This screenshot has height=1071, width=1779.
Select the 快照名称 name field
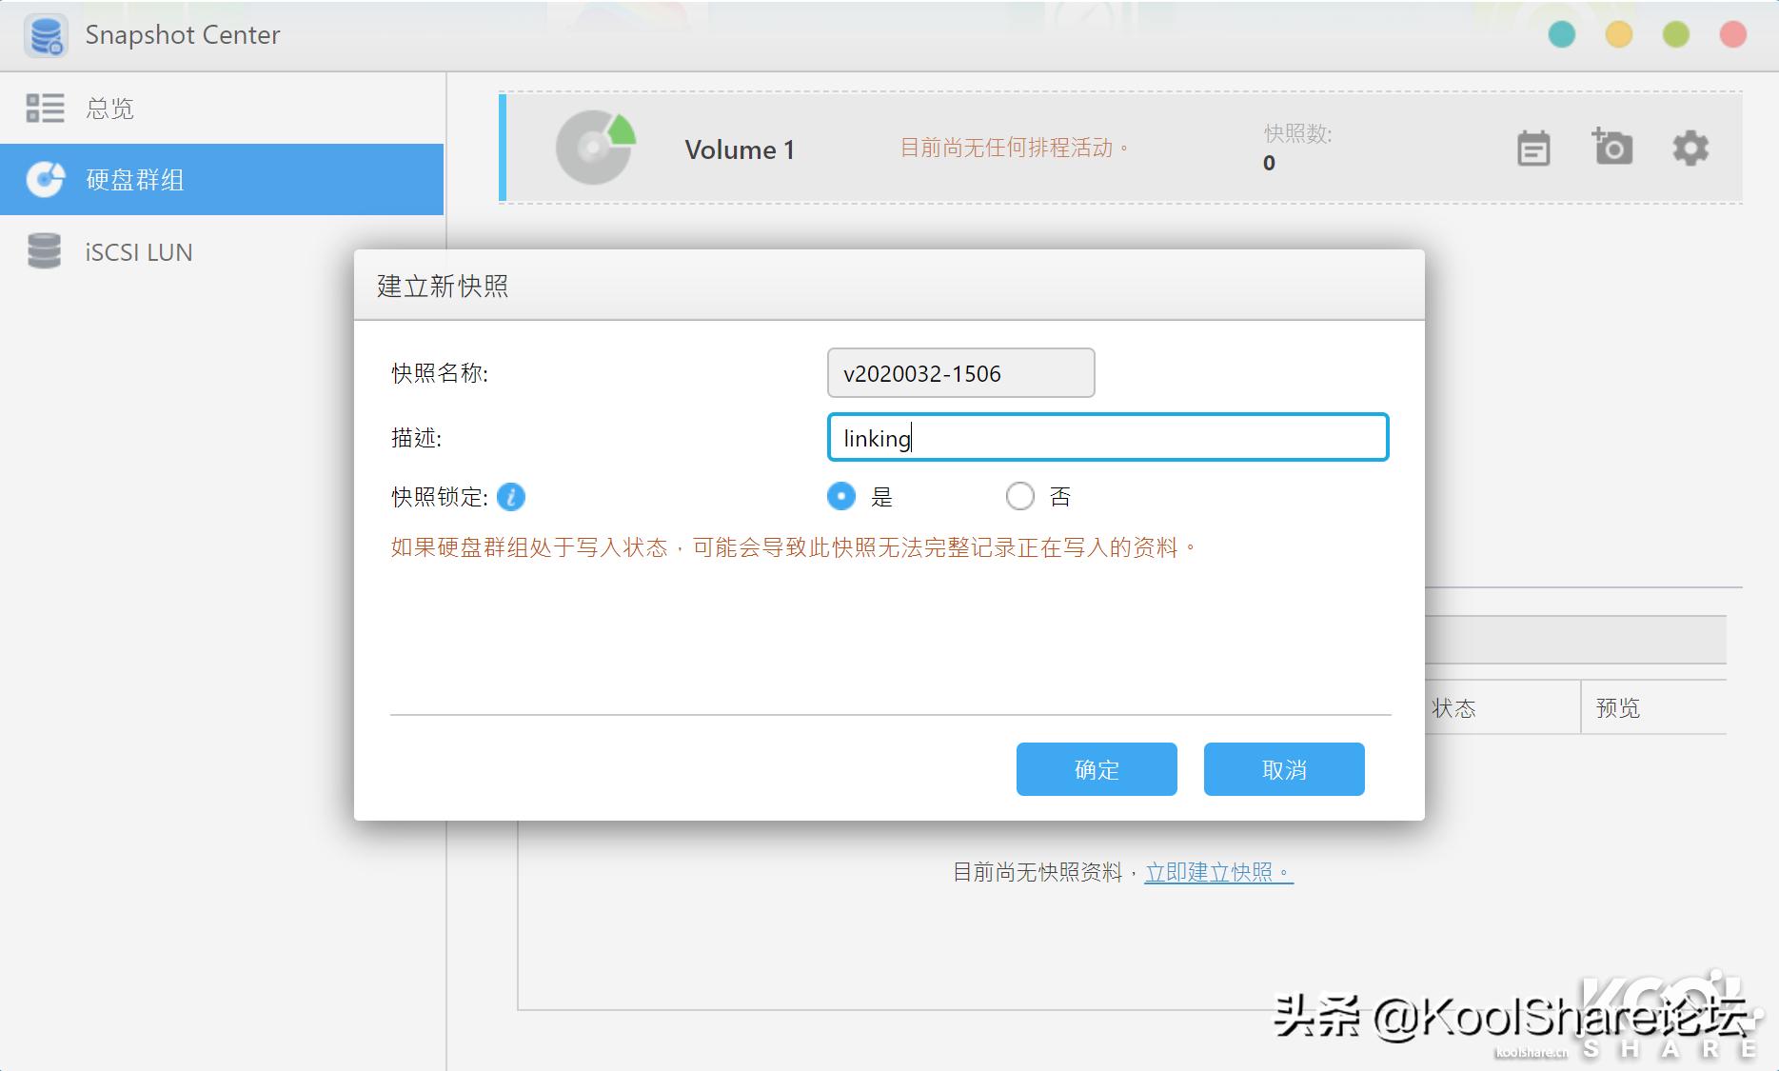click(x=959, y=373)
